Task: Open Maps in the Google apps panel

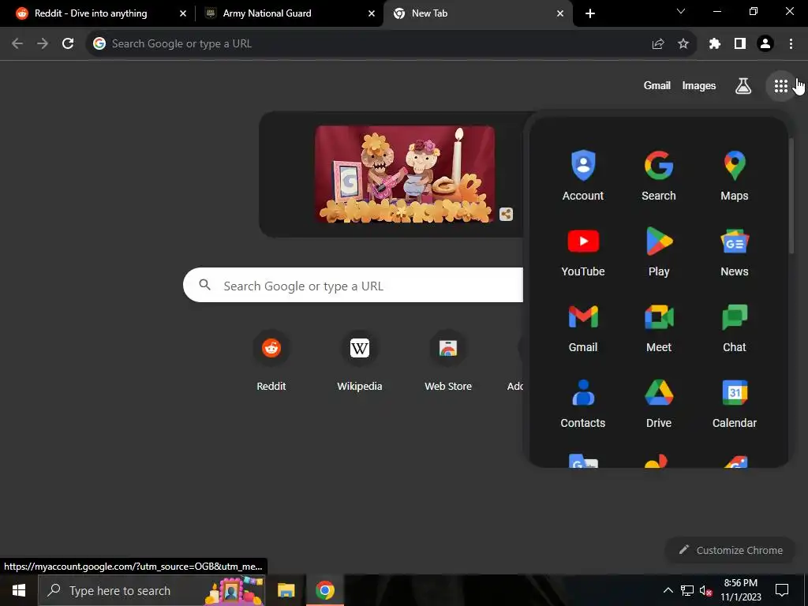Action: (735, 176)
